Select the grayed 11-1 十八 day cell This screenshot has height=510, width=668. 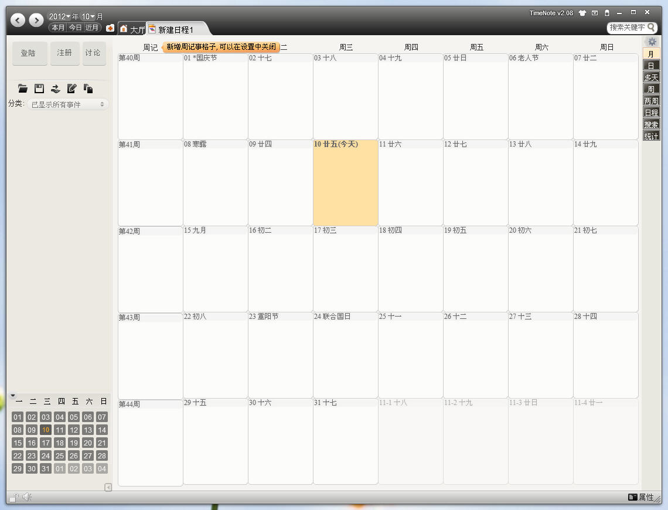(x=410, y=441)
